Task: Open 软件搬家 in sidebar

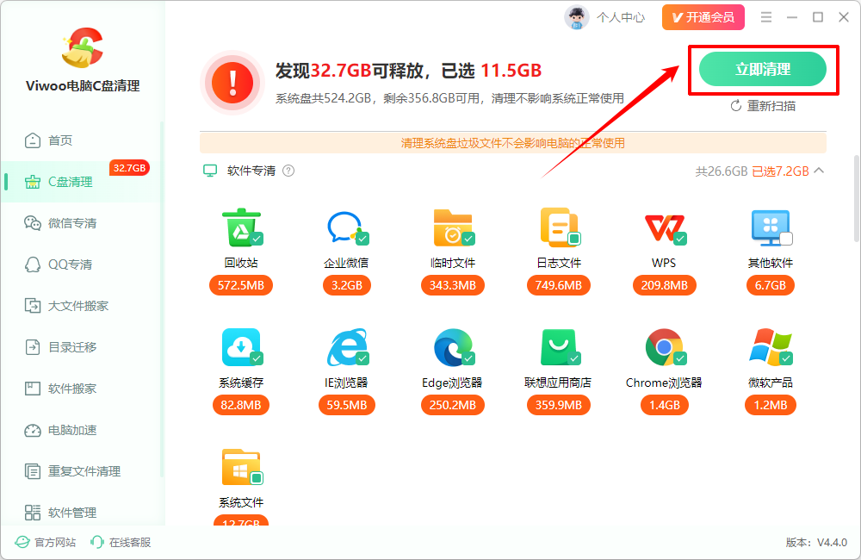Action: (81, 389)
